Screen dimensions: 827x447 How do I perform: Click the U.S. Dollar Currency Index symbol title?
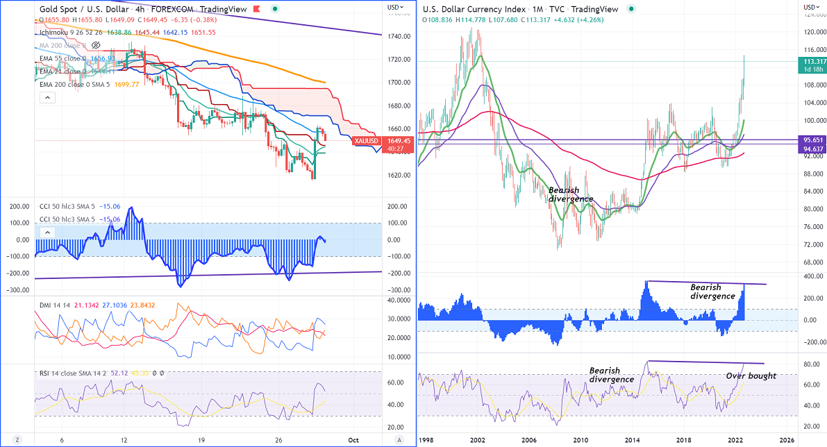[x=474, y=9]
